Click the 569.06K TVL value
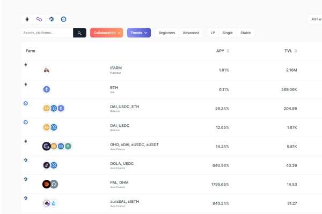This screenshot has height=214, width=322. point(289,89)
